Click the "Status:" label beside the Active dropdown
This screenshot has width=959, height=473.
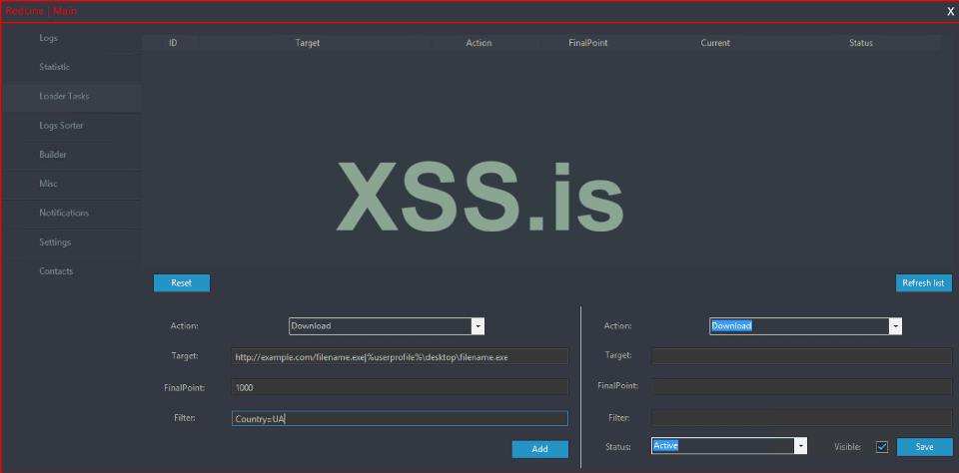[x=618, y=447]
